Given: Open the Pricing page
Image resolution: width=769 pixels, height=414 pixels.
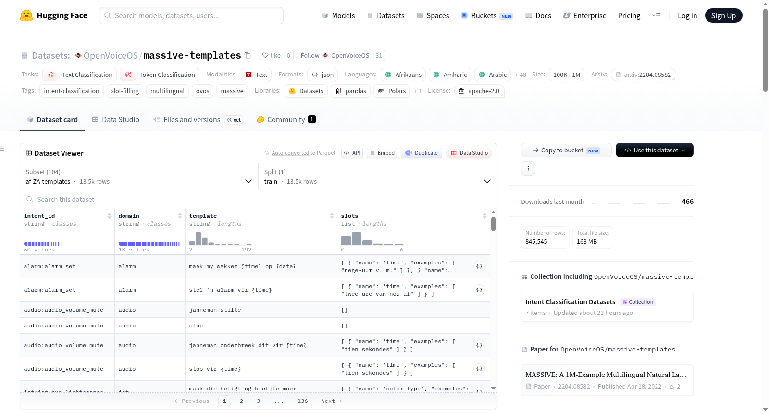Looking at the screenshot, I should tap(629, 15).
